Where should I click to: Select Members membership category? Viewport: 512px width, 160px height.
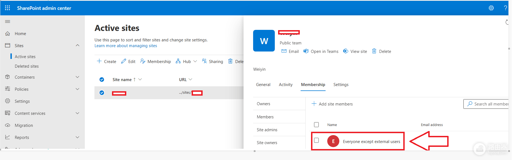click(x=279, y=117)
